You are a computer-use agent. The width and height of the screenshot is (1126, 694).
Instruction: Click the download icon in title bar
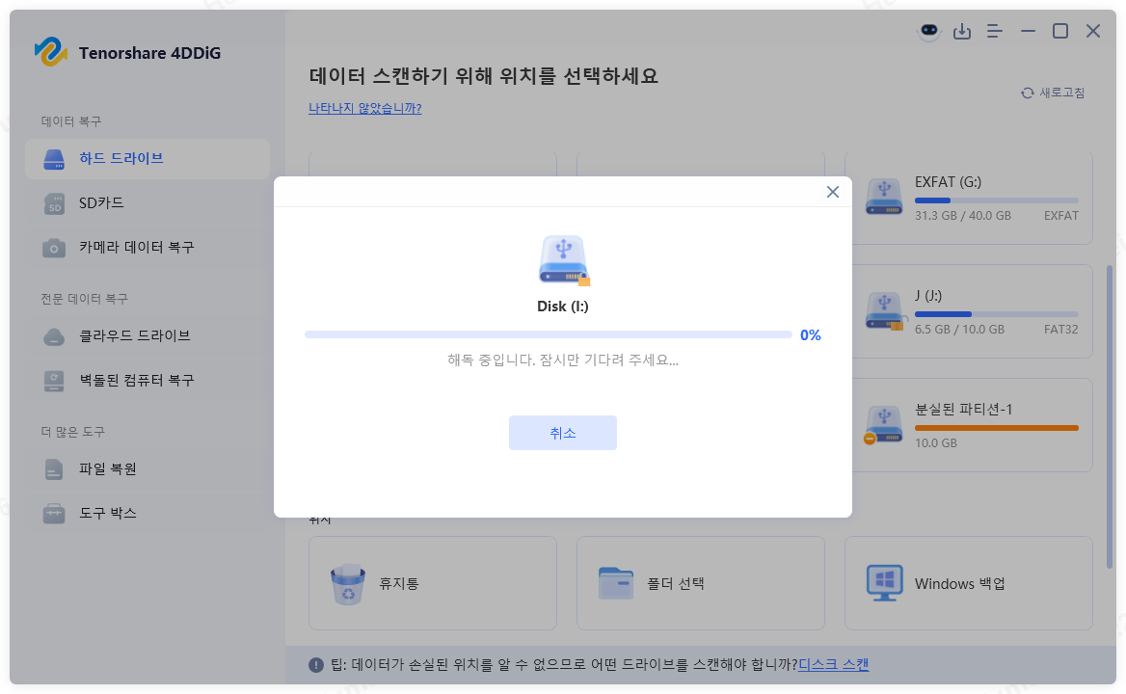[961, 31]
